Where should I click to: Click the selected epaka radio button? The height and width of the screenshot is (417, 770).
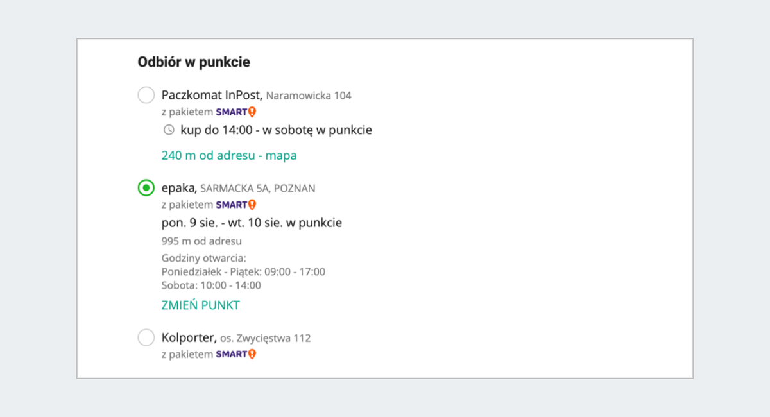click(x=146, y=188)
